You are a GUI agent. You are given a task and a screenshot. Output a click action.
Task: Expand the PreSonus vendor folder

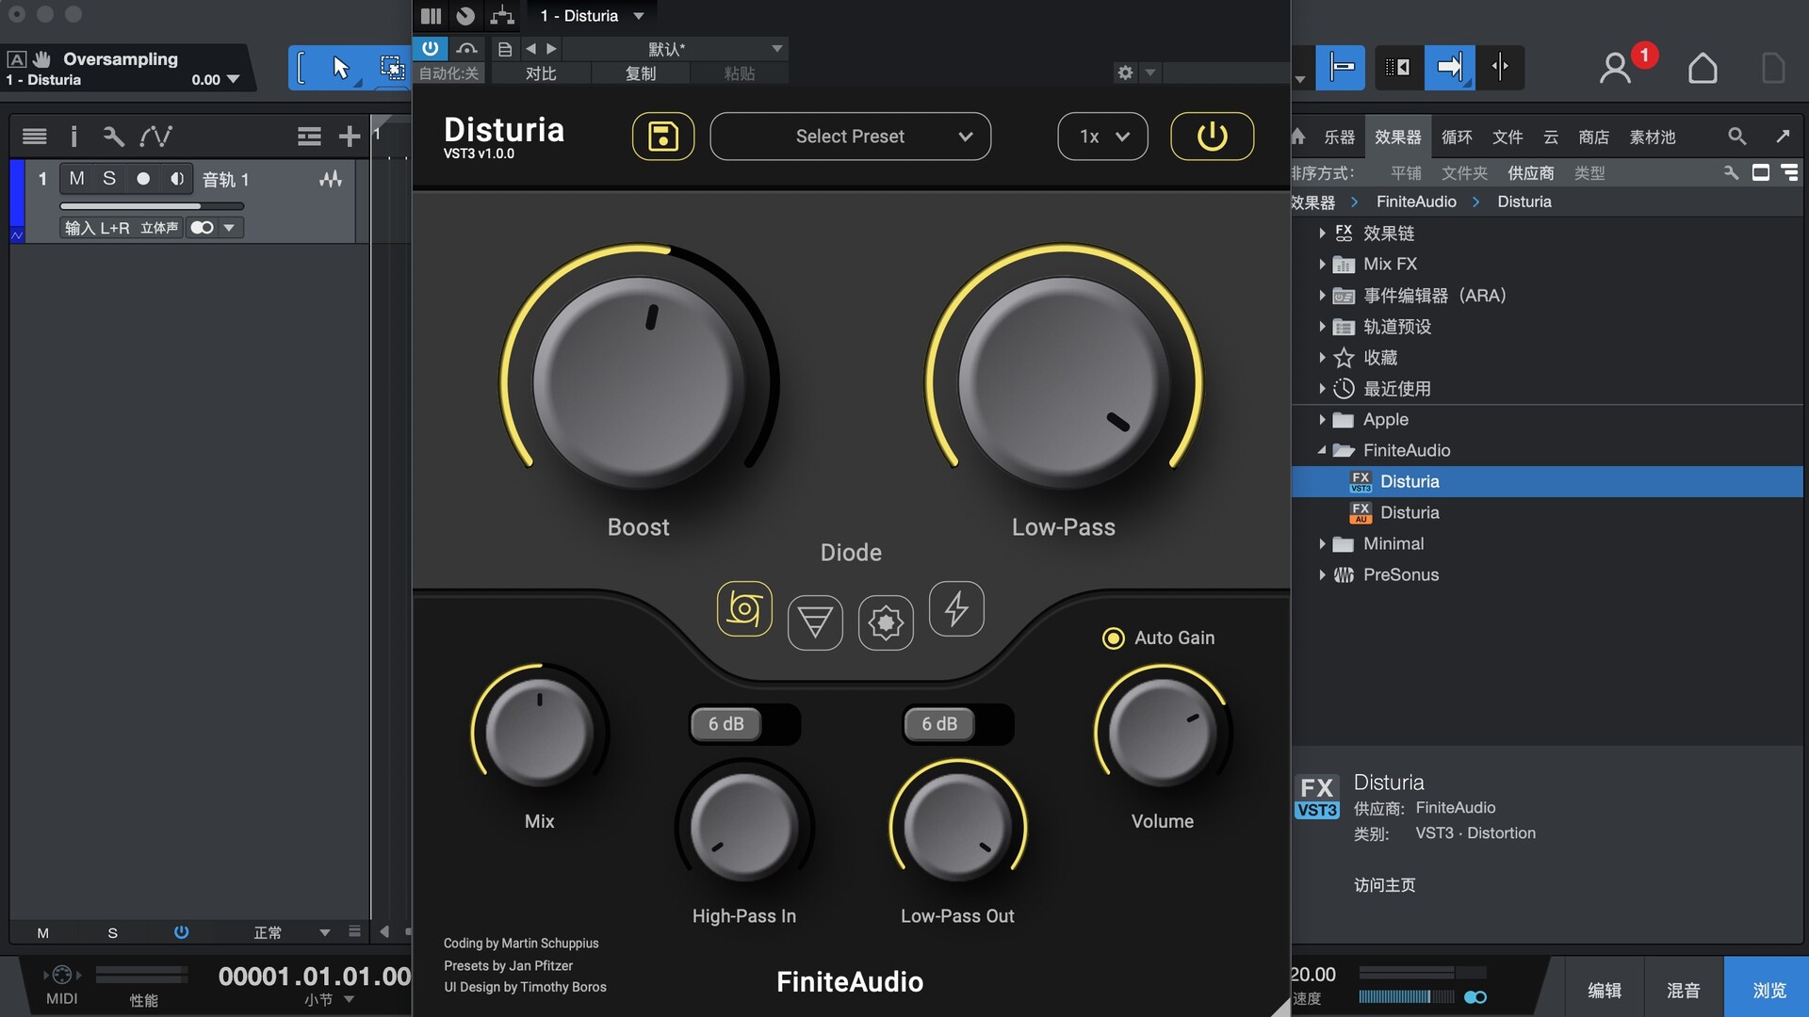tap(1322, 575)
